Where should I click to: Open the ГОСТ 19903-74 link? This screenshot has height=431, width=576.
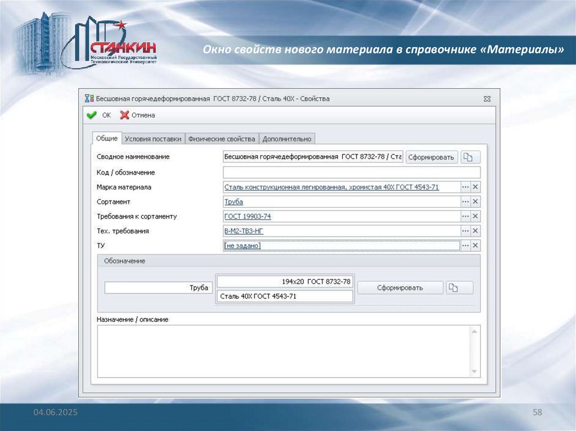[247, 216]
